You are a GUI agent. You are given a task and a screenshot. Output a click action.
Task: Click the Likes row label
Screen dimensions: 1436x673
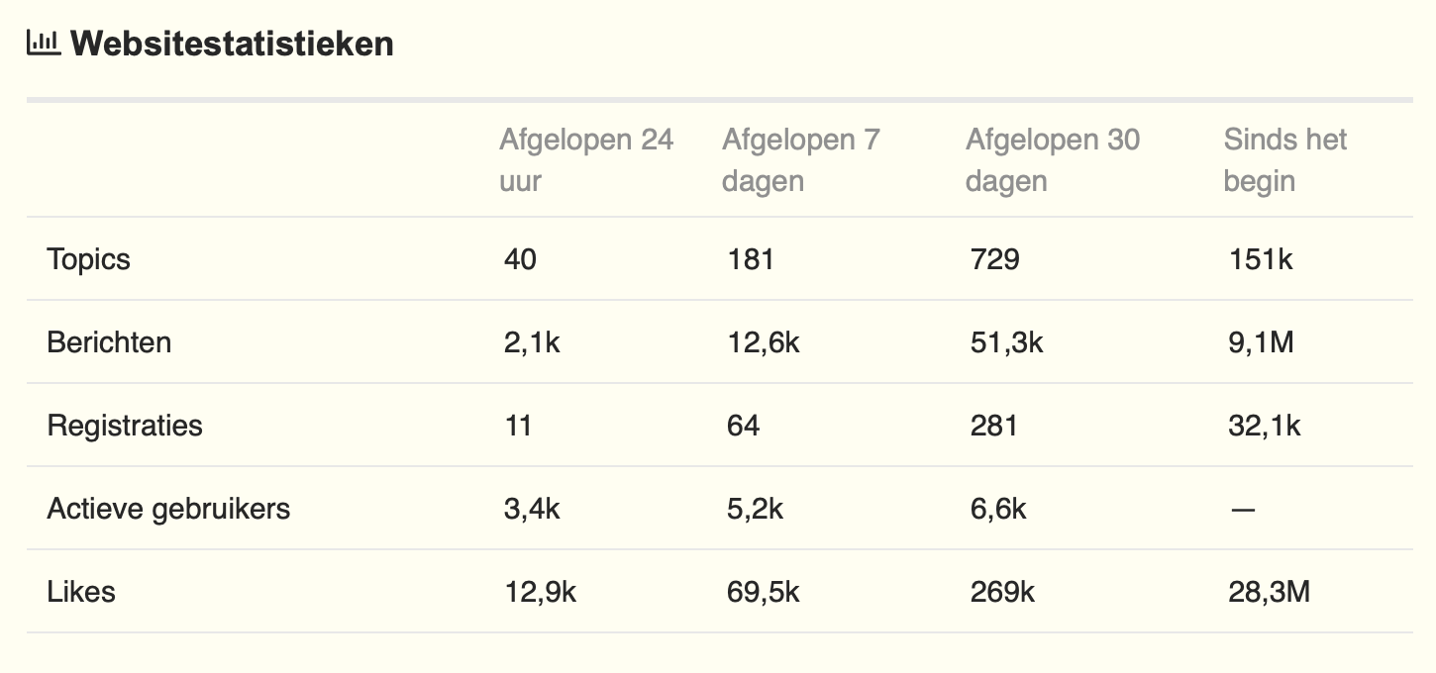81,592
